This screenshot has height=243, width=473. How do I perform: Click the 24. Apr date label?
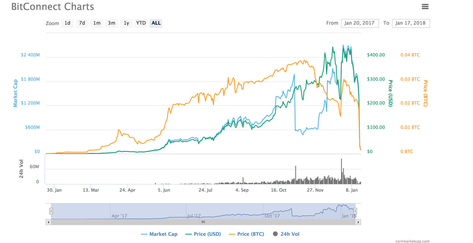pyautogui.click(x=127, y=190)
